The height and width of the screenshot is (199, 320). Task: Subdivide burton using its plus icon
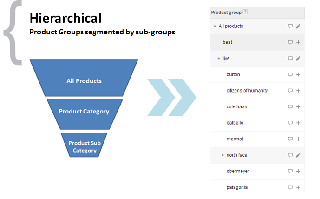click(x=298, y=74)
